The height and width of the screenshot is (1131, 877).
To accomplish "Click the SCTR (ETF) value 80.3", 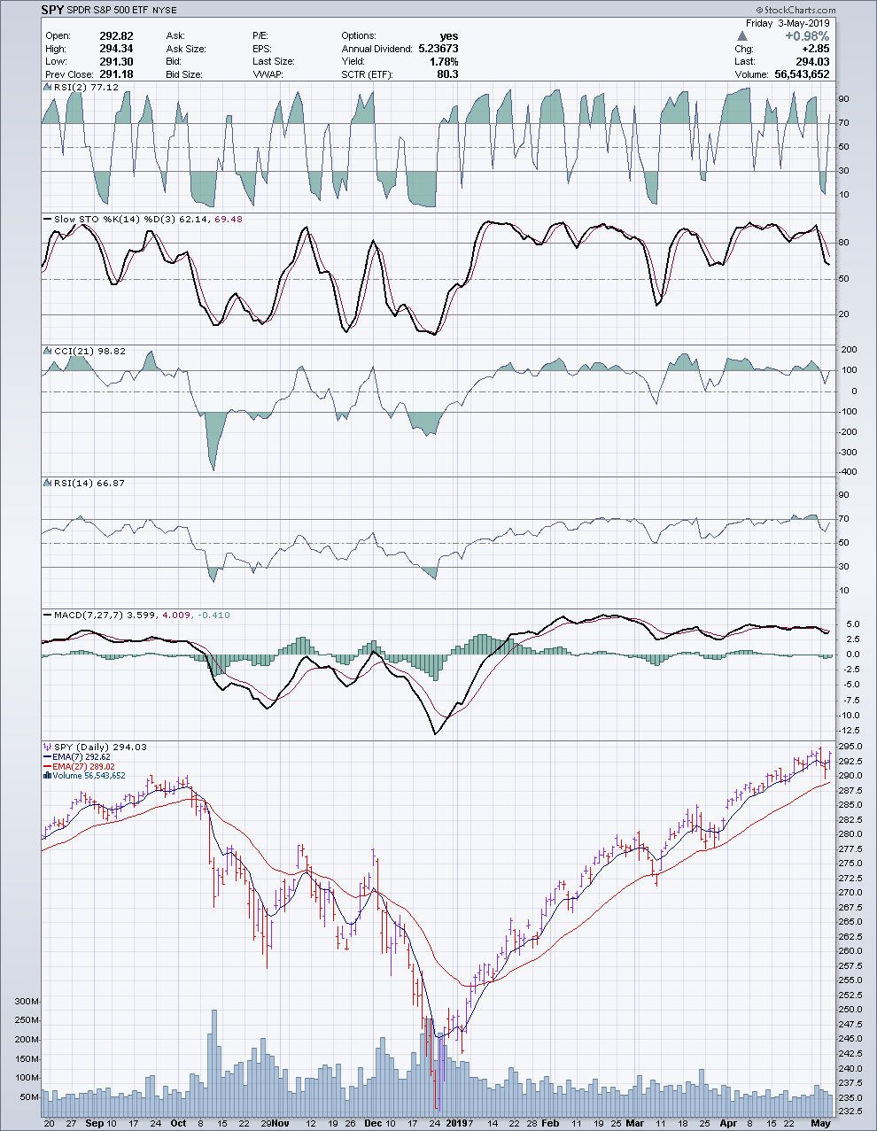I will click(x=447, y=74).
